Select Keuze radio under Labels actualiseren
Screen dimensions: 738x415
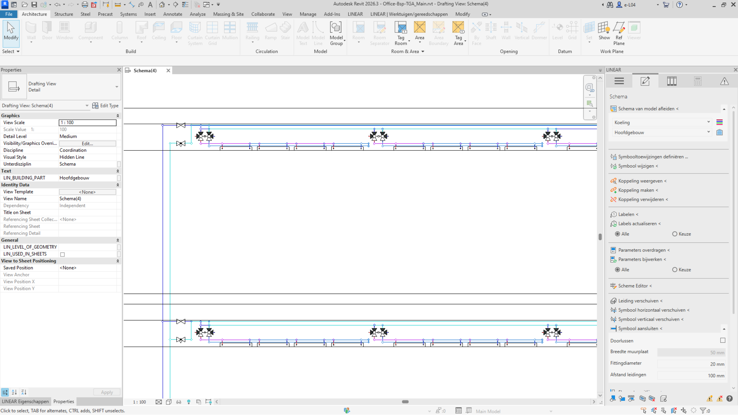[675, 234]
